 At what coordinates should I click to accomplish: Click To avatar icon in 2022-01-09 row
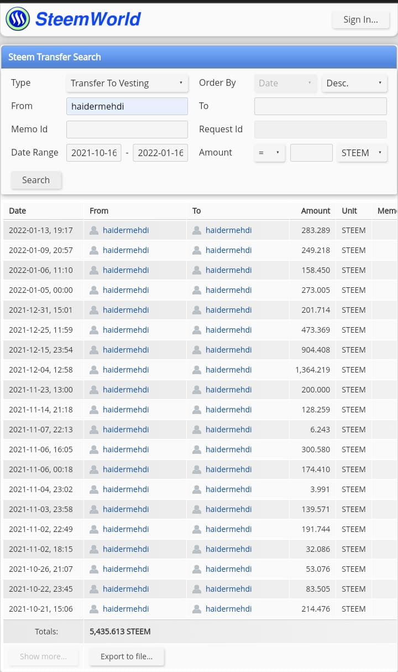(x=197, y=250)
